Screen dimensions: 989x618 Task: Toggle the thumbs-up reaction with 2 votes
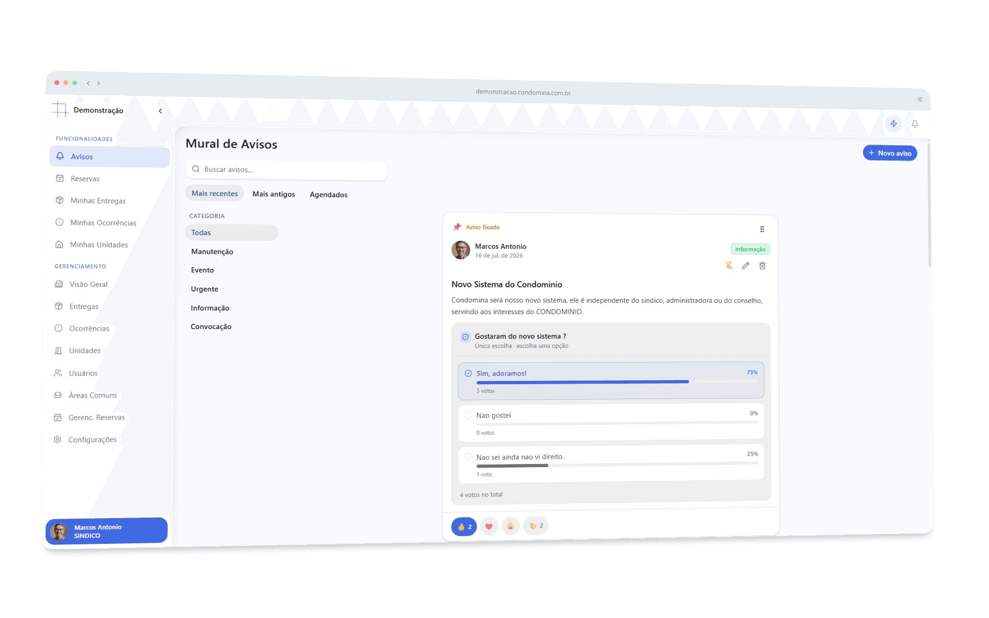tap(464, 527)
